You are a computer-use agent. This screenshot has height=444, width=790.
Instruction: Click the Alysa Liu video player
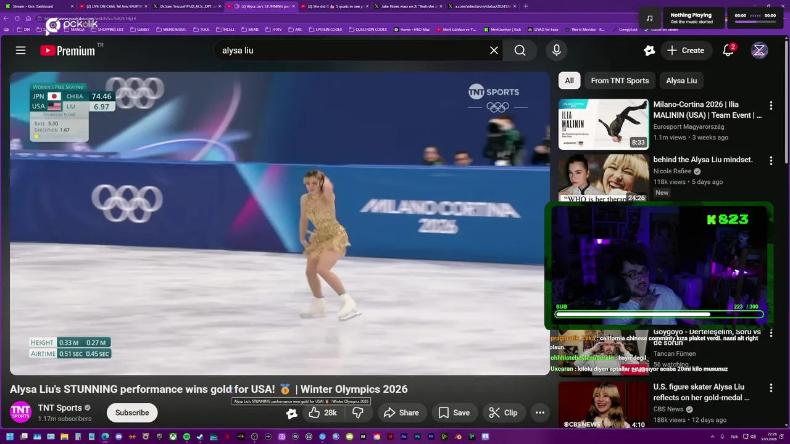[x=279, y=223]
